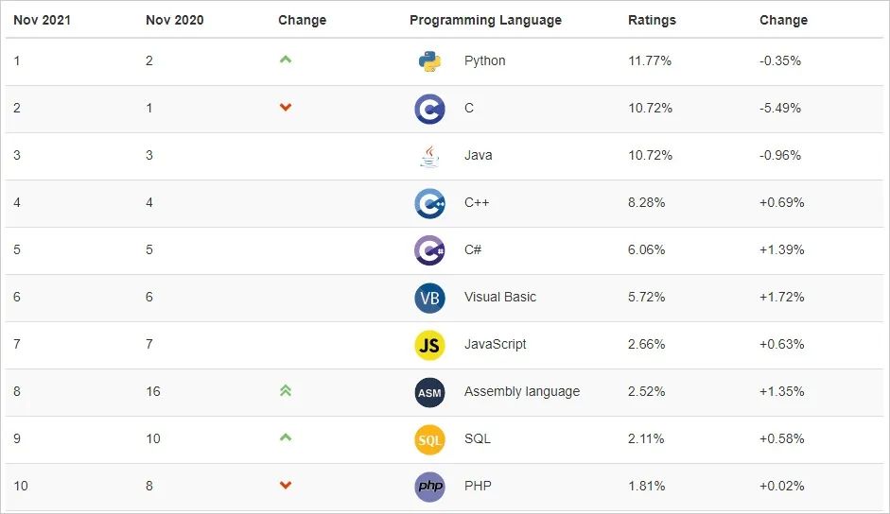
Task: Click the red down arrow in PHP row
Action: pos(286,486)
